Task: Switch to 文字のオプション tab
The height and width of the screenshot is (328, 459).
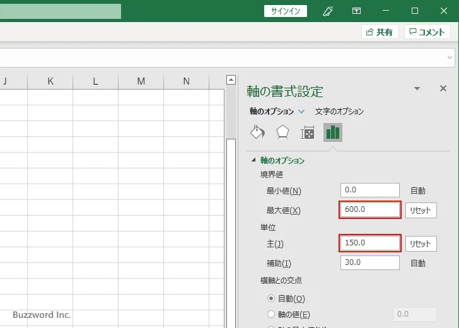Action: (339, 112)
